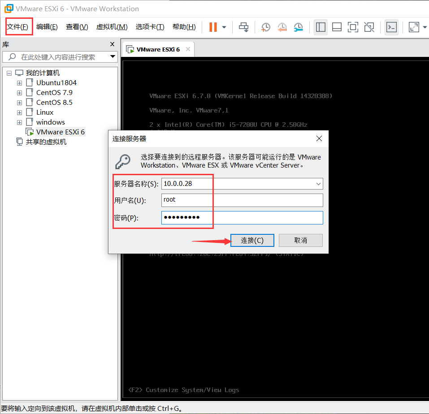
Task: Click the 取消 cancel button
Action: click(301, 240)
